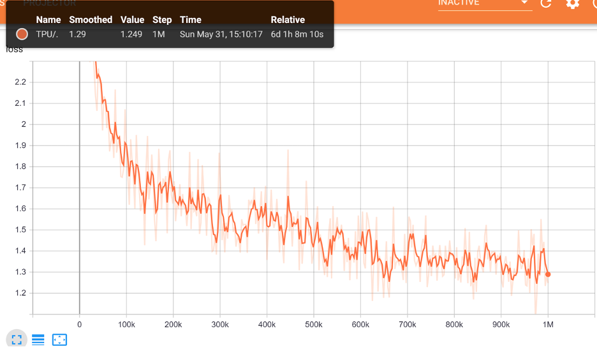Click the orange data point at step 1M
Viewport: 597px width, 347px height.
548,274
